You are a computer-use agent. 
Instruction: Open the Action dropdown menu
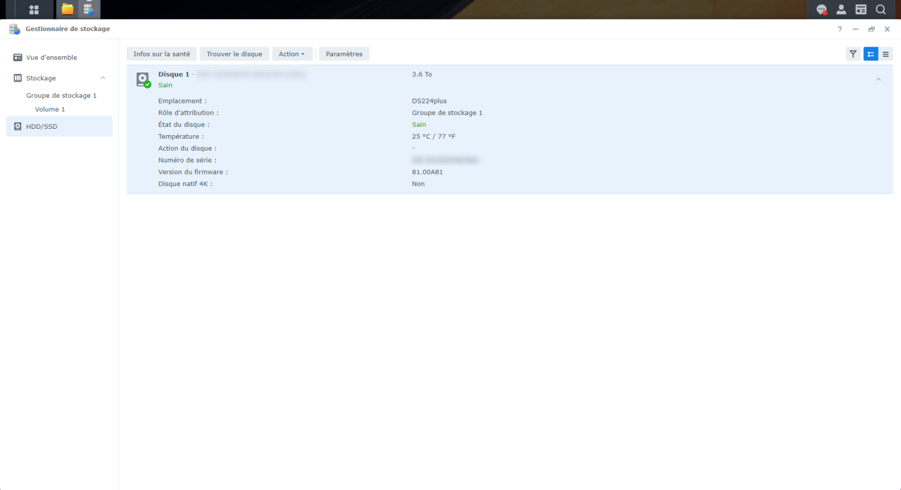coord(291,54)
